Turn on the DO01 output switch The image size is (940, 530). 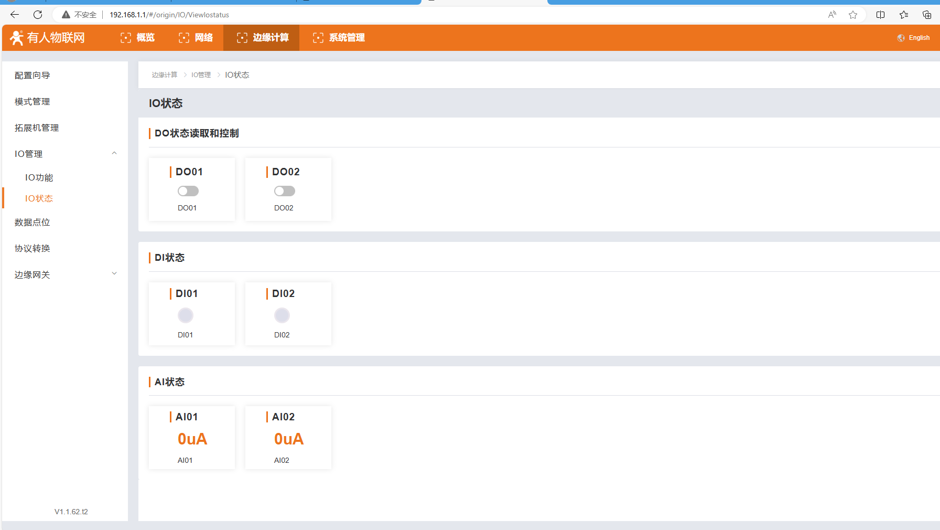[x=188, y=191]
